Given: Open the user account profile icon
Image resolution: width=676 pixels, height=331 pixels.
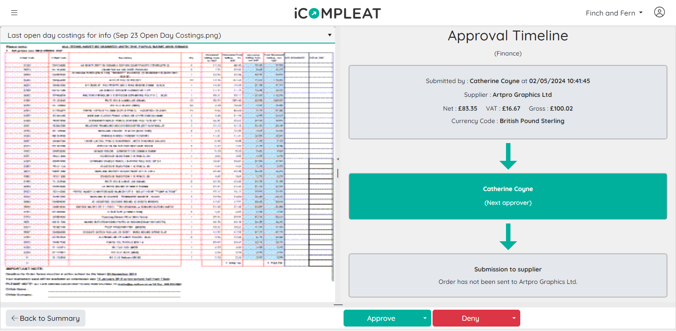Looking at the screenshot, I should click(659, 12).
